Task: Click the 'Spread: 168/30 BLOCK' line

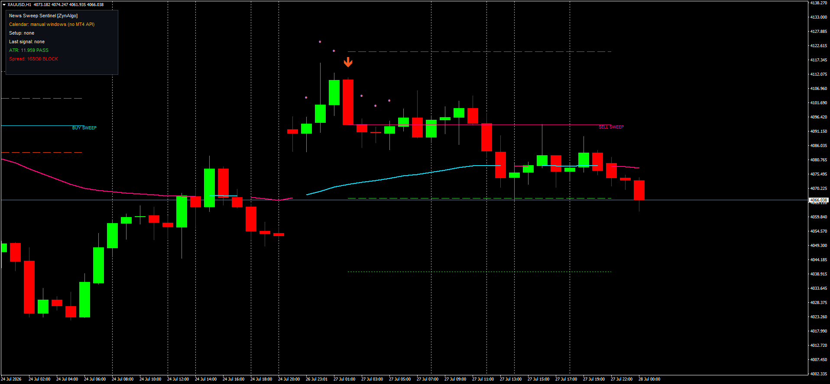Action: coord(33,59)
